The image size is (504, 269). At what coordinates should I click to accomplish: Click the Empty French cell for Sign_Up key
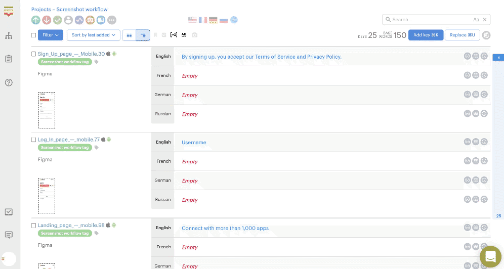[190, 76]
